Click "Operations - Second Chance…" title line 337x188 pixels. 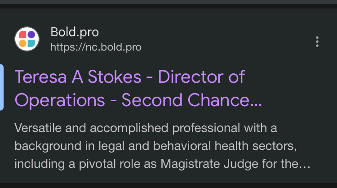point(138,100)
